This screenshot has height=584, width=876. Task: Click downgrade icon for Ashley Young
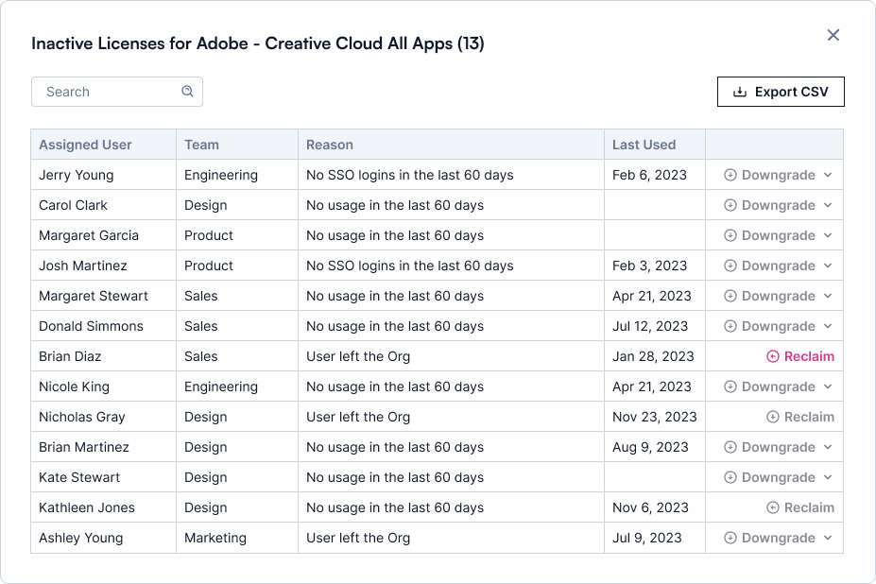(x=730, y=538)
